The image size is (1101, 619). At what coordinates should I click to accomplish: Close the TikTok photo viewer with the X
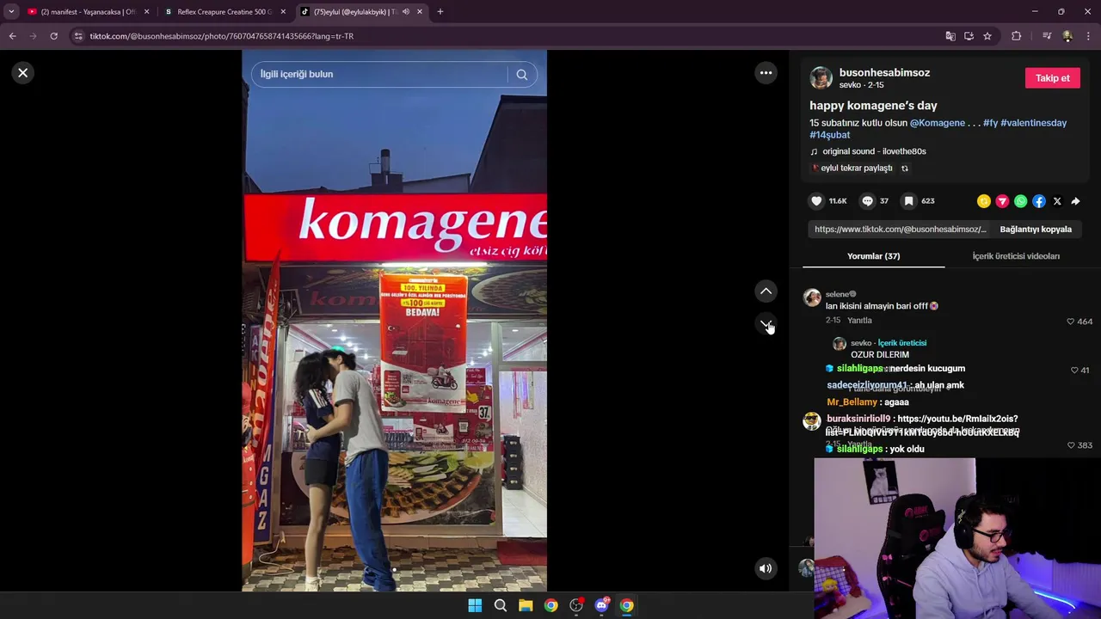[23, 73]
